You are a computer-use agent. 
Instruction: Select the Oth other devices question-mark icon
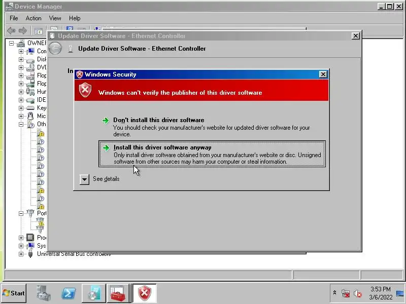point(30,124)
